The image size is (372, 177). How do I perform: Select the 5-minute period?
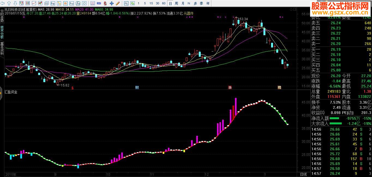145,3
